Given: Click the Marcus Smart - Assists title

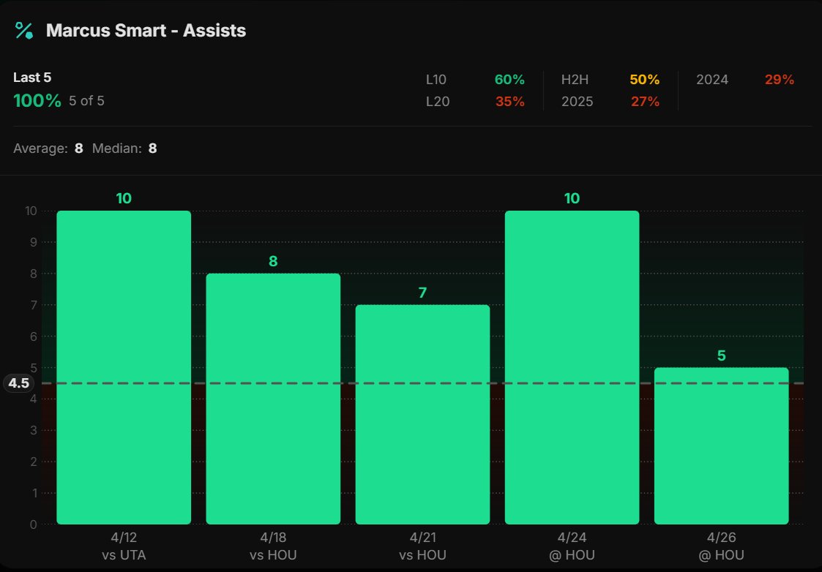Looking at the screenshot, I should pos(145,31).
